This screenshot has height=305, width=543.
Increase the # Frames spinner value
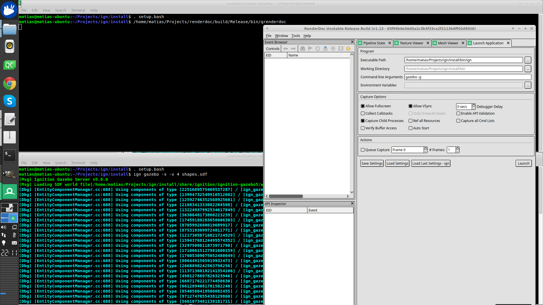(458, 148)
